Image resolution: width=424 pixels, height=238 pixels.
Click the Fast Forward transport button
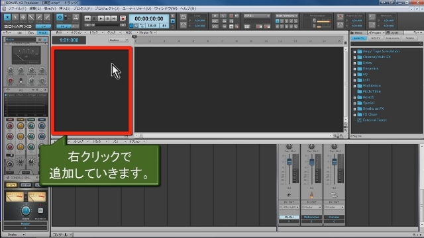(x=115, y=19)
